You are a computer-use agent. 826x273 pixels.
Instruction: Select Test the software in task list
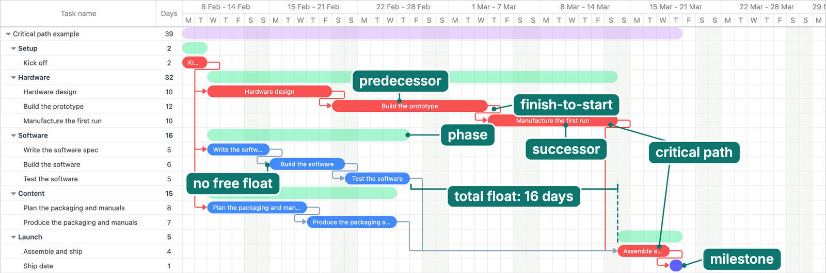(x=51, y=179)
